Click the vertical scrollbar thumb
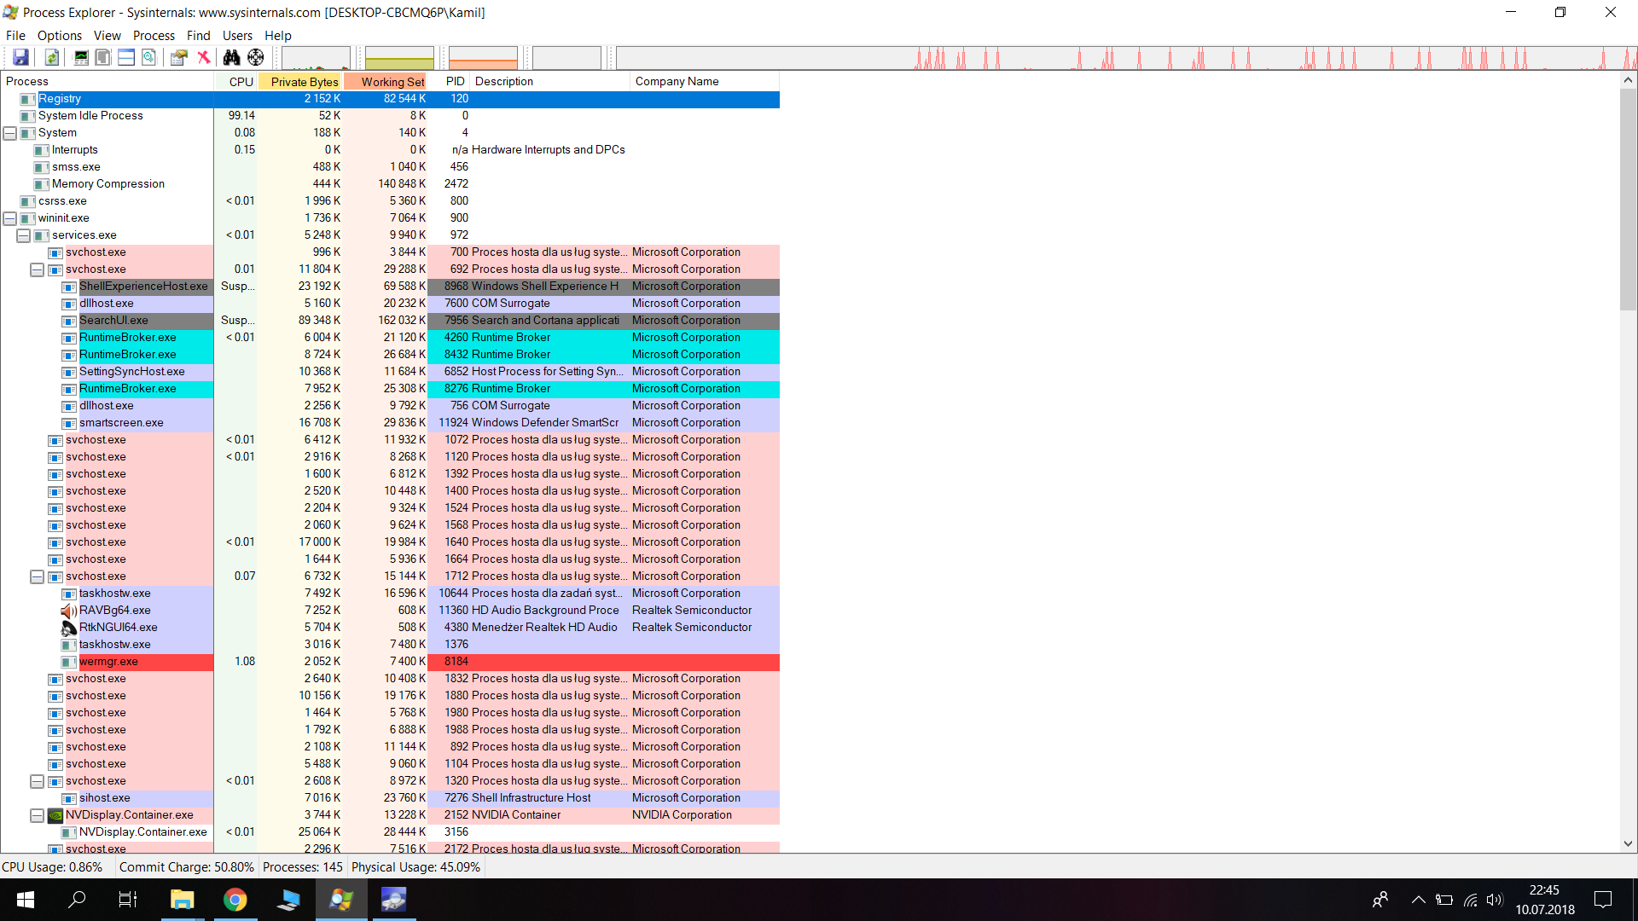 click(x=1628, y=200)
